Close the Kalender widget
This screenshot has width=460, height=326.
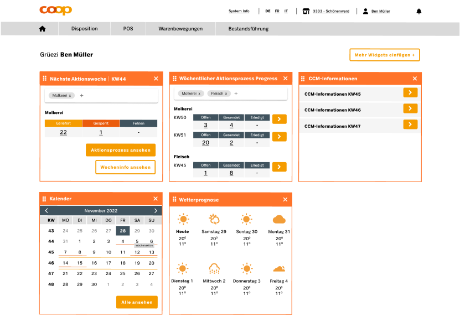156,199
